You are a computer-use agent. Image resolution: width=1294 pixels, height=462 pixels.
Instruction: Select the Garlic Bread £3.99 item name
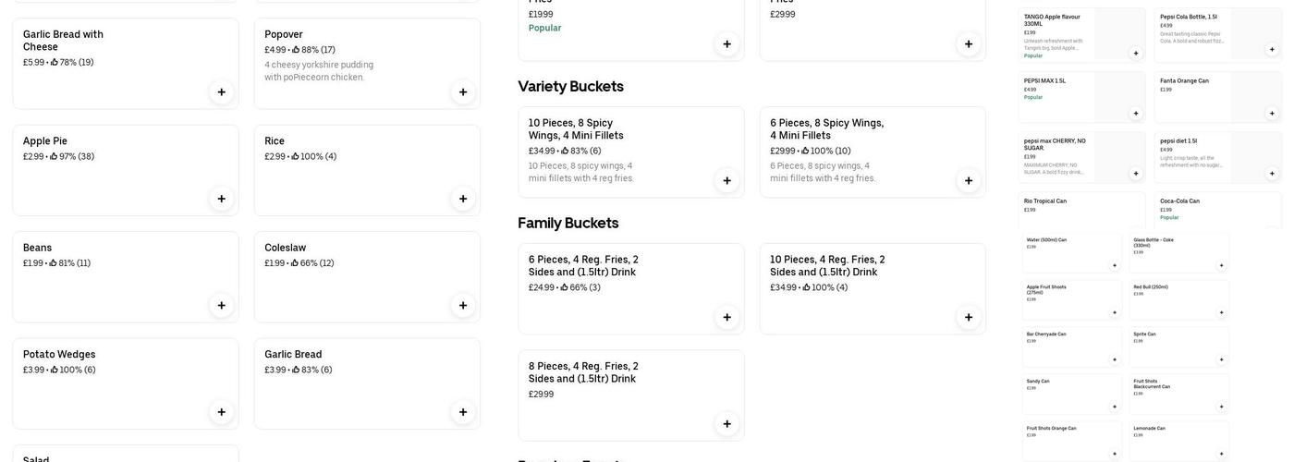pos(293,355)
